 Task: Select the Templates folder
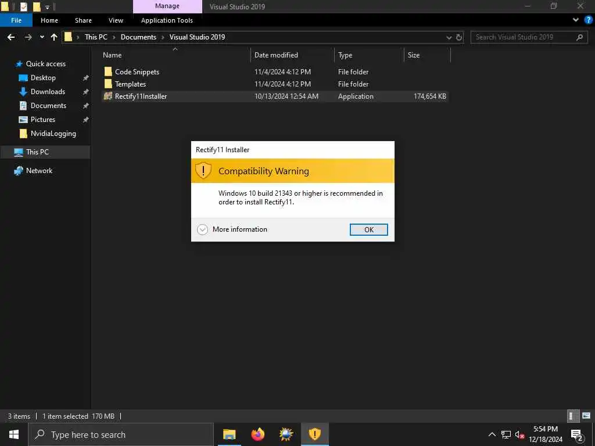130,84
